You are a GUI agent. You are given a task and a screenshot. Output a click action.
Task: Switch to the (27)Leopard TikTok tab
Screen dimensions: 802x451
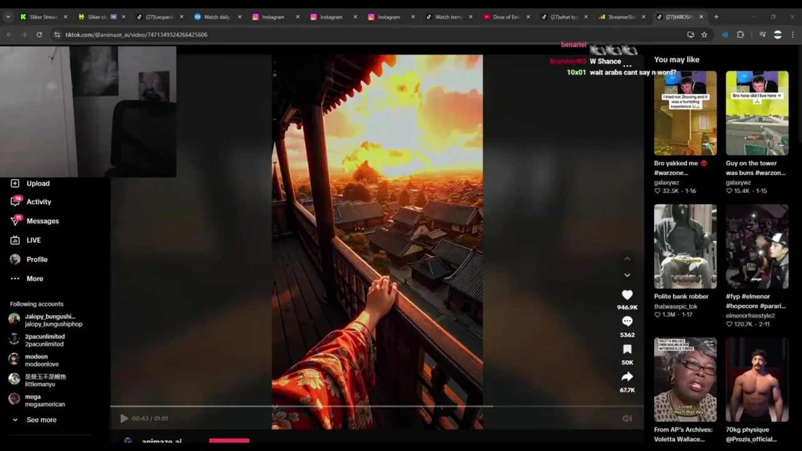[159, 17]
